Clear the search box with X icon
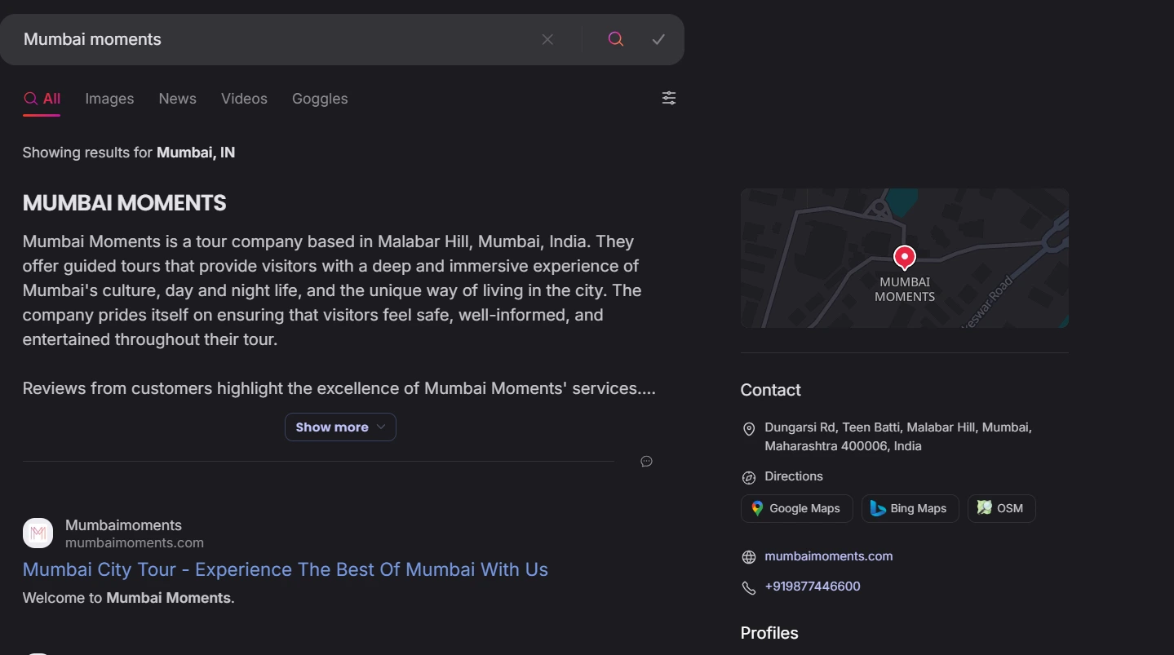 [x=547, y=39]
